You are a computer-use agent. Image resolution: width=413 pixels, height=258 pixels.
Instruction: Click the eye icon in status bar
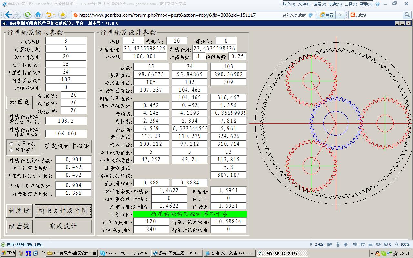point(378,244)
